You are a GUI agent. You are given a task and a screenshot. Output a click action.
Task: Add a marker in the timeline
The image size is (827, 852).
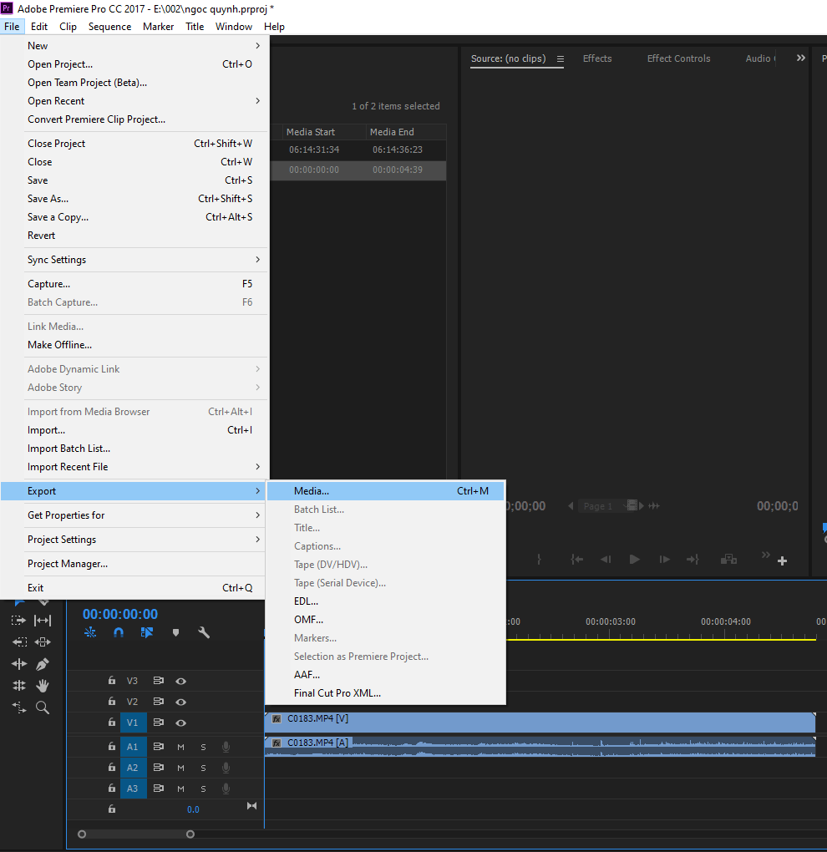[175, 632]
